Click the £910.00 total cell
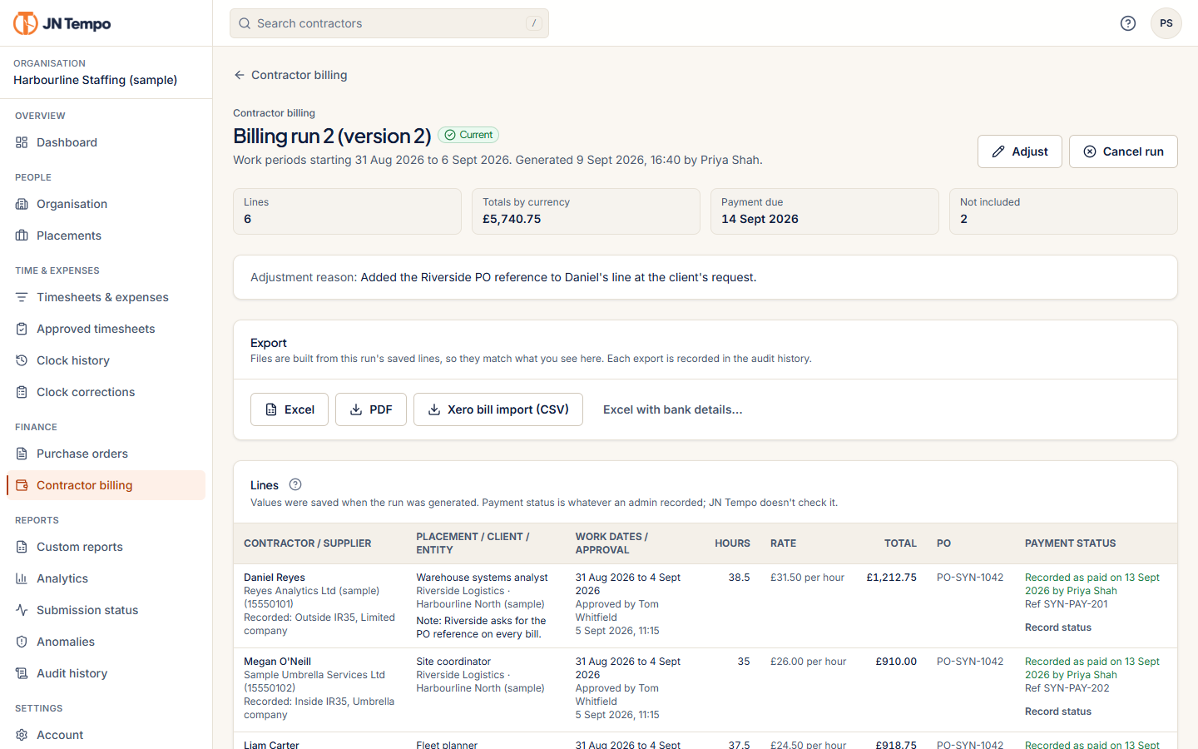1198x749 pixels. (896, 662)
